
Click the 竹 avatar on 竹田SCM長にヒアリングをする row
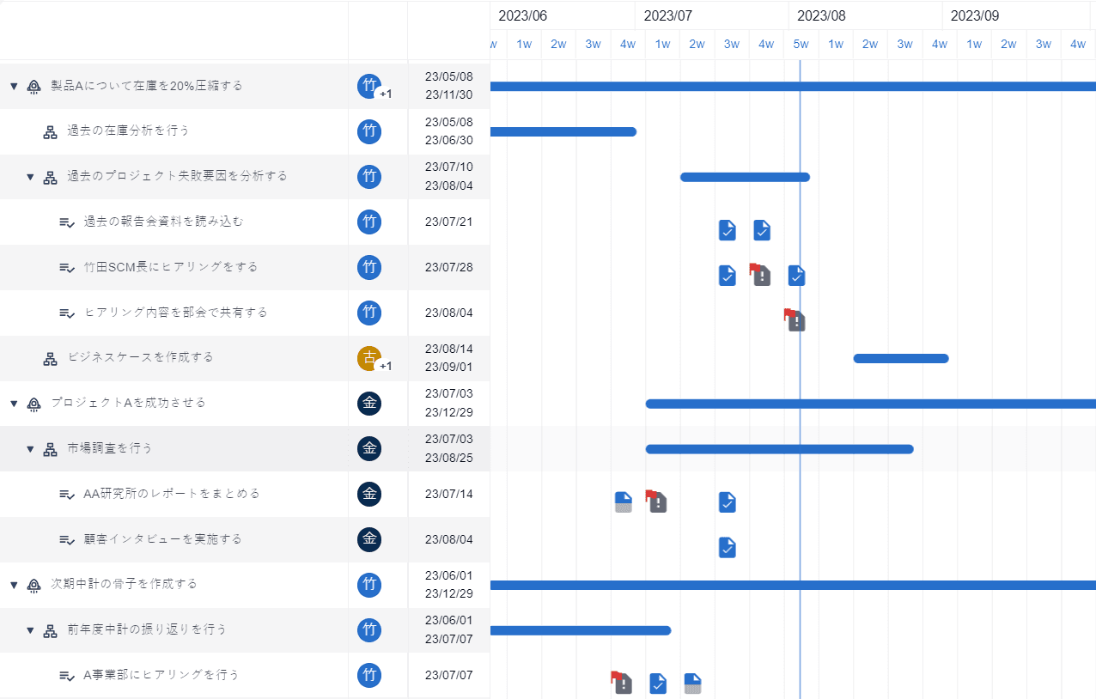point(369,267)
